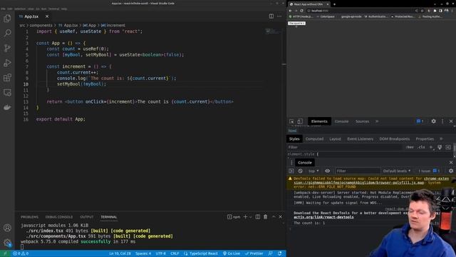
Task: Open the Accounts menu in VS Code
Action: [7, 228]
